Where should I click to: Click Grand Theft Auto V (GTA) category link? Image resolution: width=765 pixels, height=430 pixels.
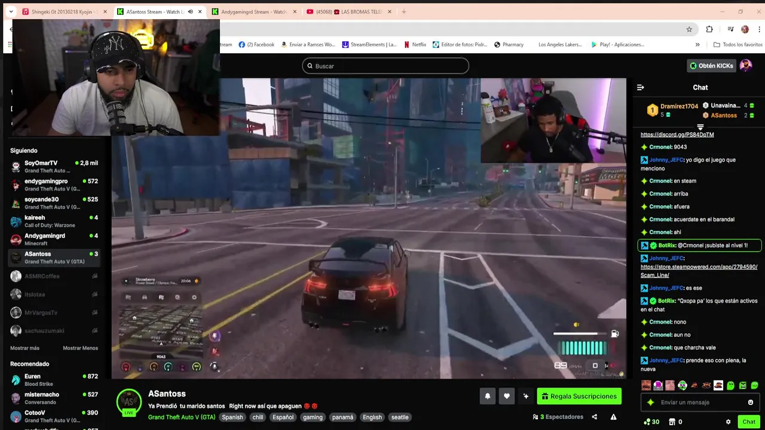[182, 417]
